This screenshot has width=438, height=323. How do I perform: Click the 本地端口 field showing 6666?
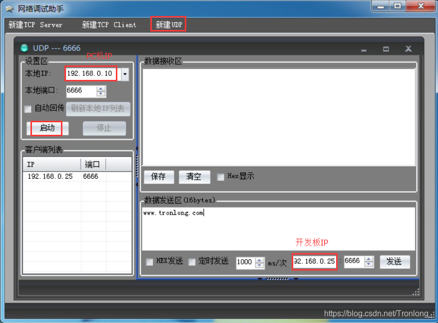pyautogui.click(x=81, y=91)
